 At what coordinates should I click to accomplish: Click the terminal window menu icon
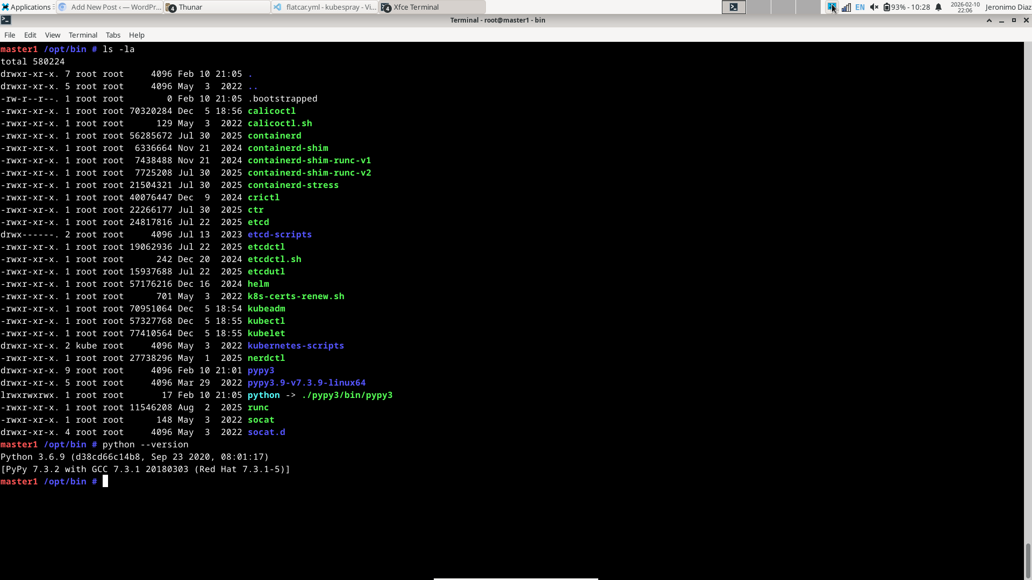[6, 20]
